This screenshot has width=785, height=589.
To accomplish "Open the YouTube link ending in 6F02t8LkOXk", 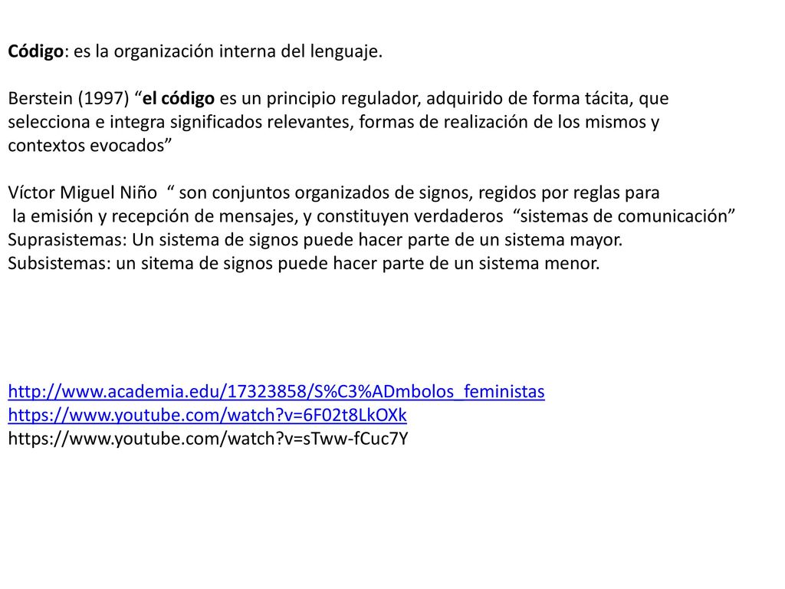I will tap(207, 415).
